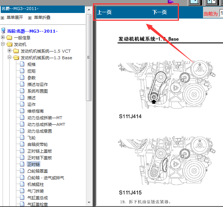Open the 凸轮轴 - 进气或排气 item
The width and height of the screenshot is (223, 207).
(x=46, y=178)
